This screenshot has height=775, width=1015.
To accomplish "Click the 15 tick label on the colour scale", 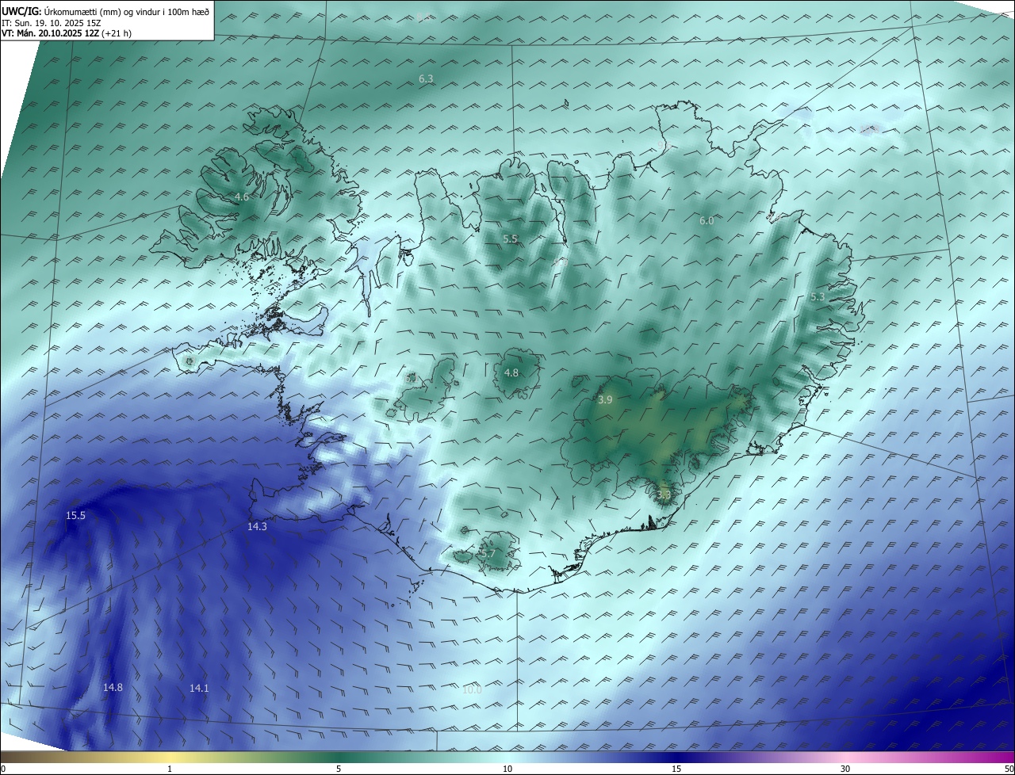I will [676, 769].
